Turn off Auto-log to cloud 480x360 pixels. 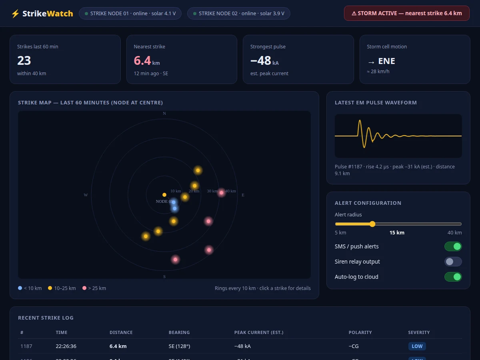click(x=453, y=277)
